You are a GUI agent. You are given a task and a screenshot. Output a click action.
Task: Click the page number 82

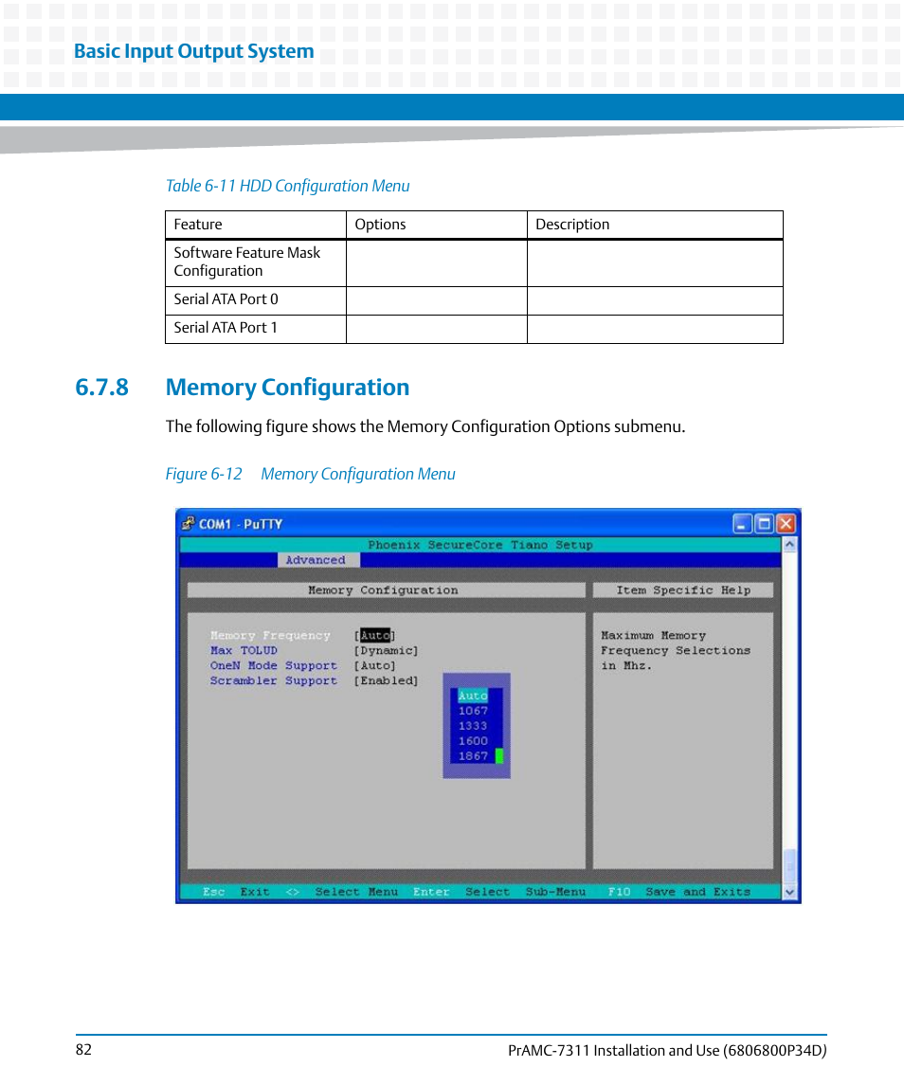point(83,1050)
